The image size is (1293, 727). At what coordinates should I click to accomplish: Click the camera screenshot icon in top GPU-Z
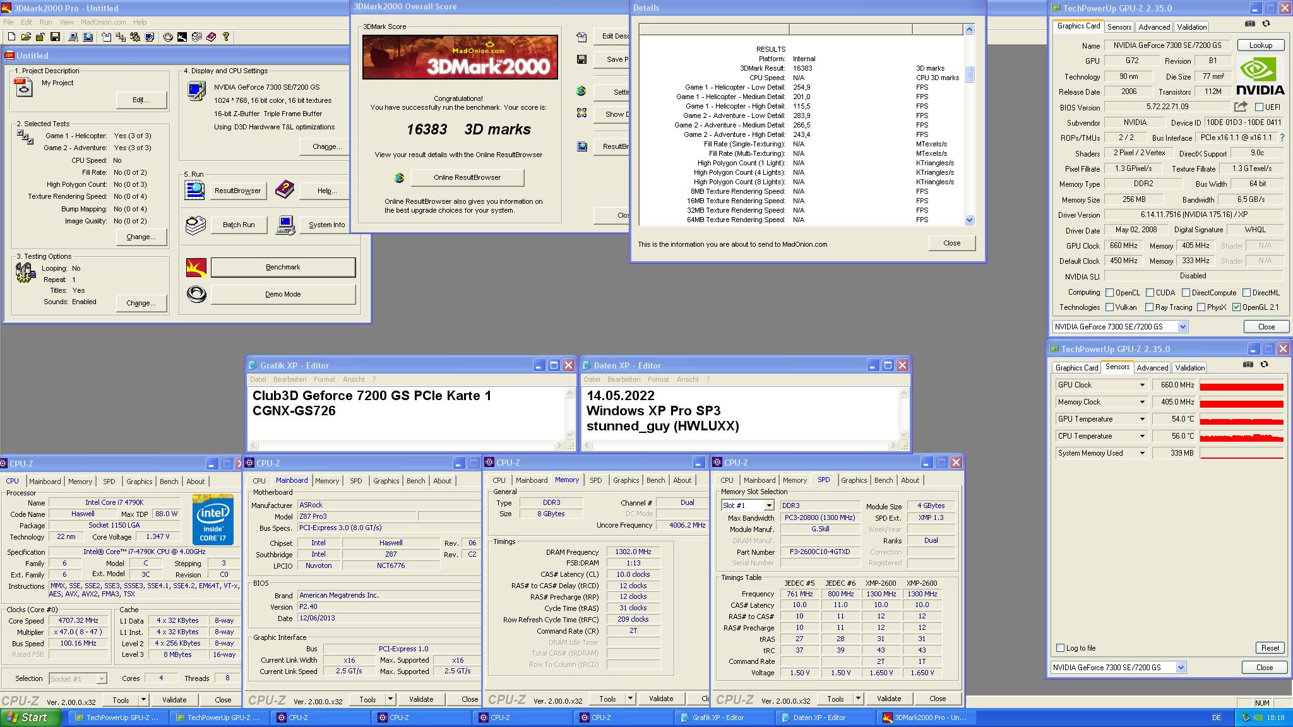pos(1249,23)
